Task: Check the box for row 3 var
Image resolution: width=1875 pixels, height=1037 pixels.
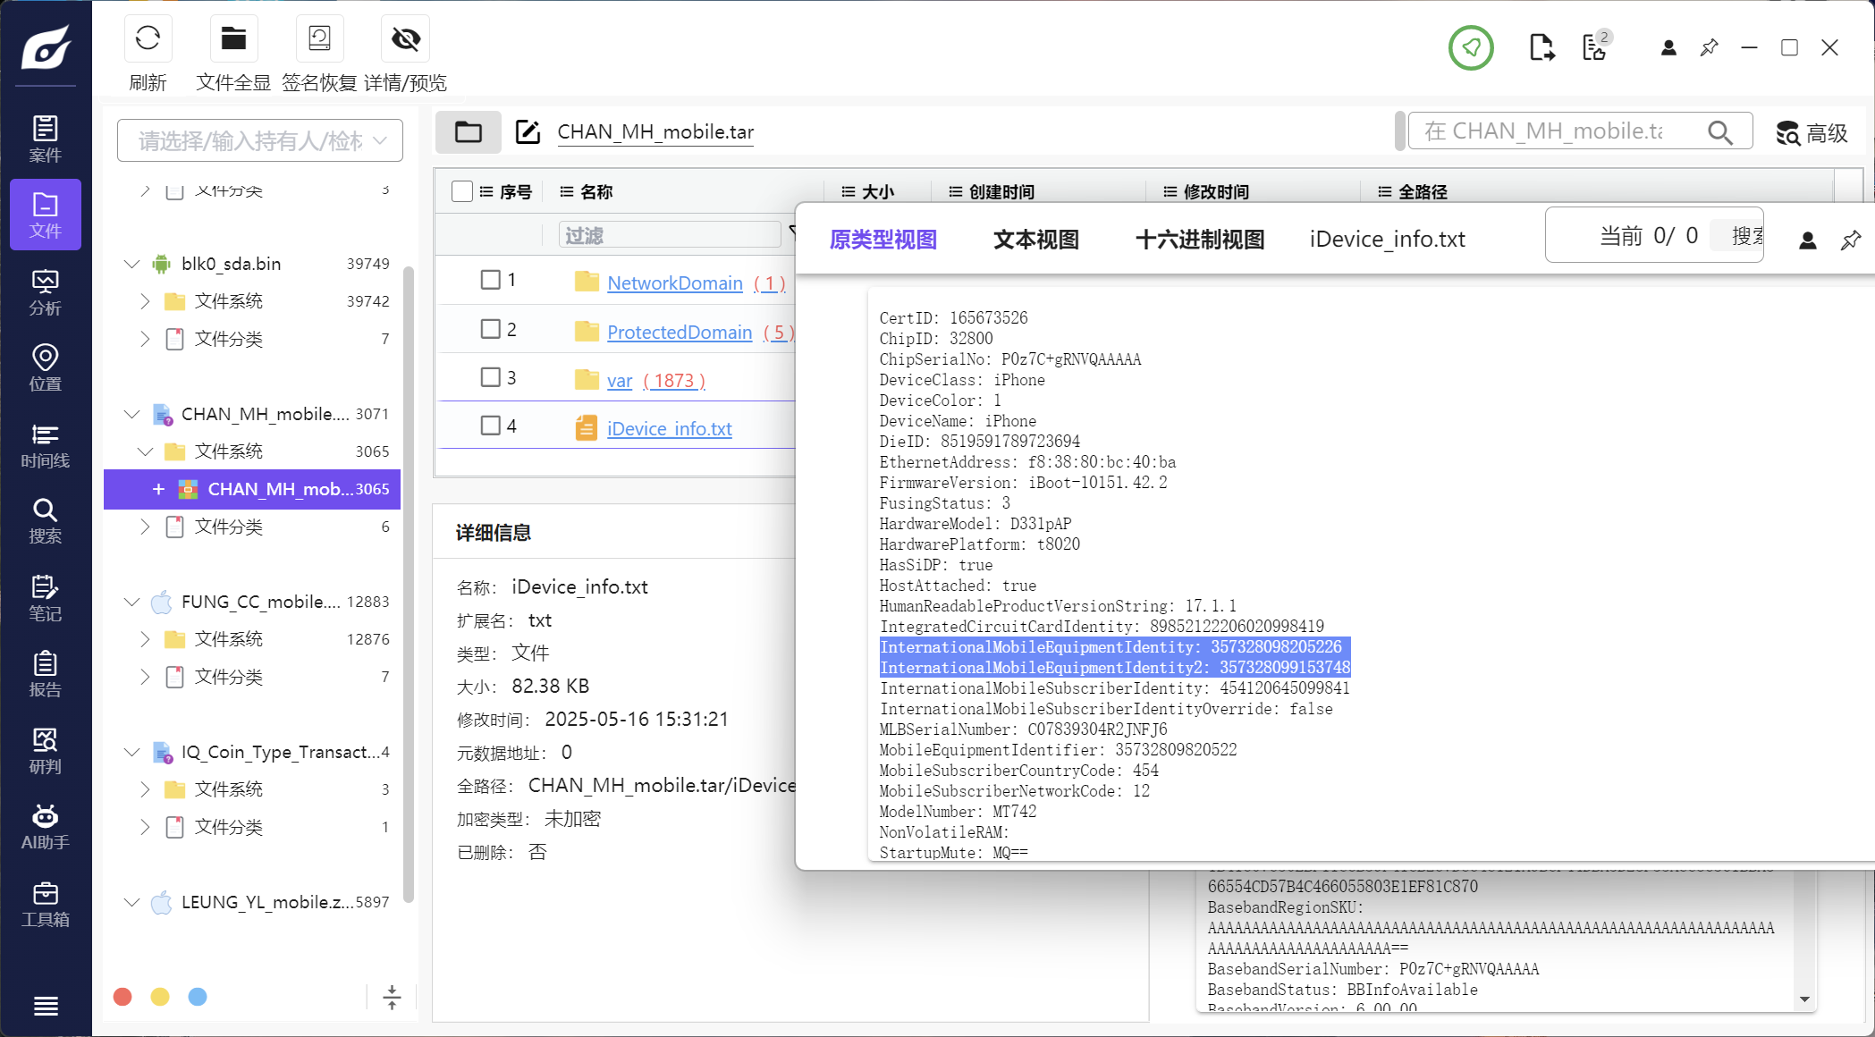Action: pyautogui.click(x=490, y=377)
